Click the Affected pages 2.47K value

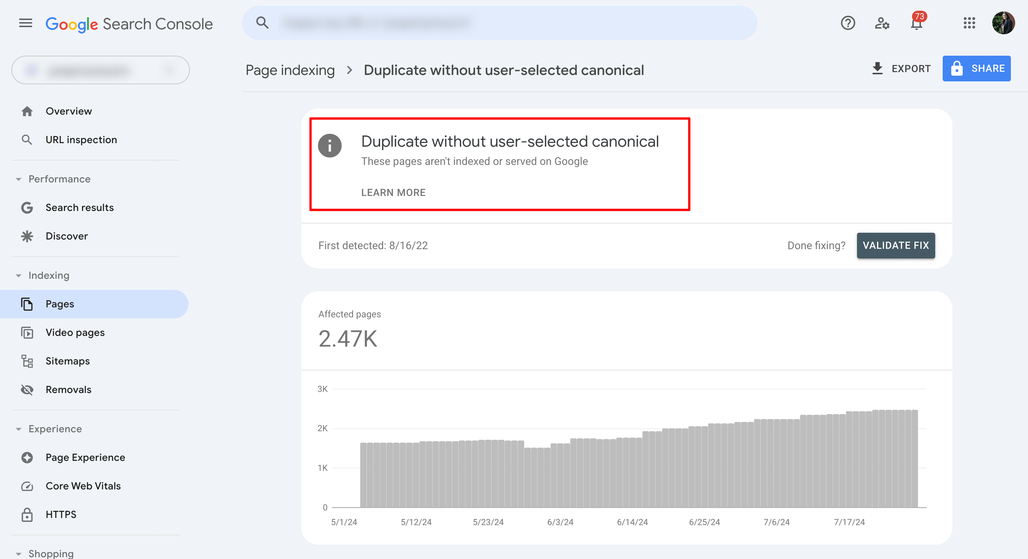(x=348, y=339)
